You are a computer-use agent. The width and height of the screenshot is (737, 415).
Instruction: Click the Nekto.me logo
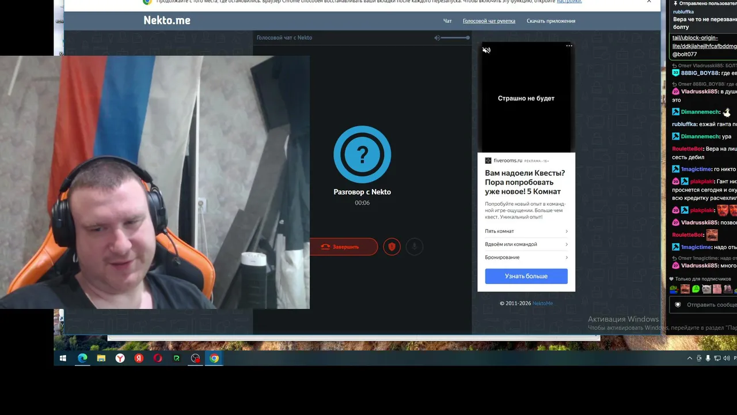point(167,21)
